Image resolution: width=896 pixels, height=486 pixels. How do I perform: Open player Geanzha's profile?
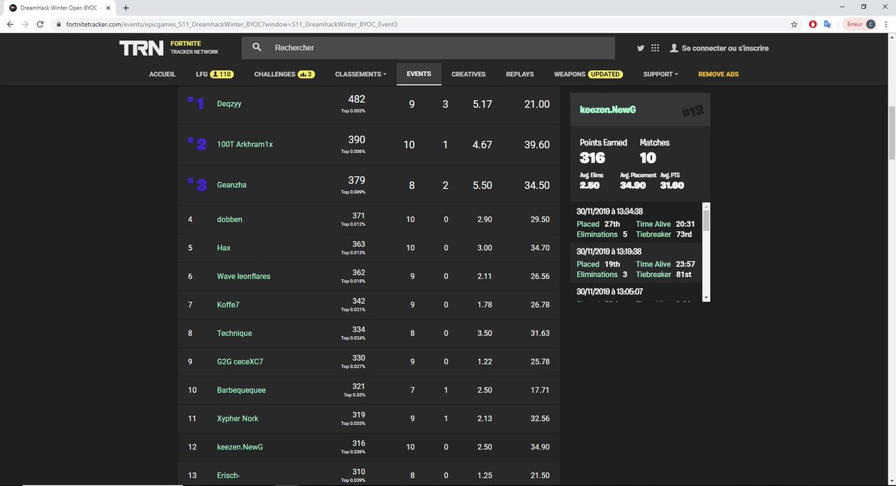[x=232, y=185]
